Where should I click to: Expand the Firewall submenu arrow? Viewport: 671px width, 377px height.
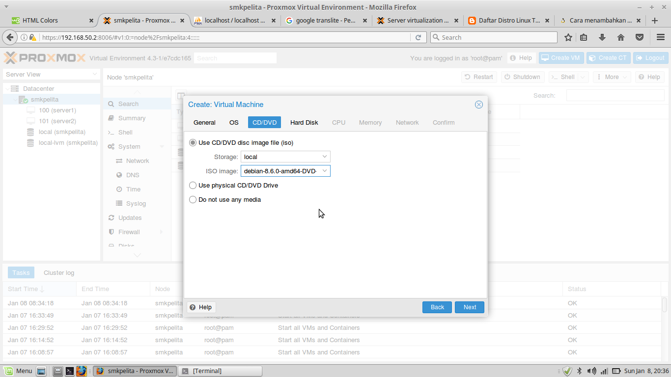point(162,232)
